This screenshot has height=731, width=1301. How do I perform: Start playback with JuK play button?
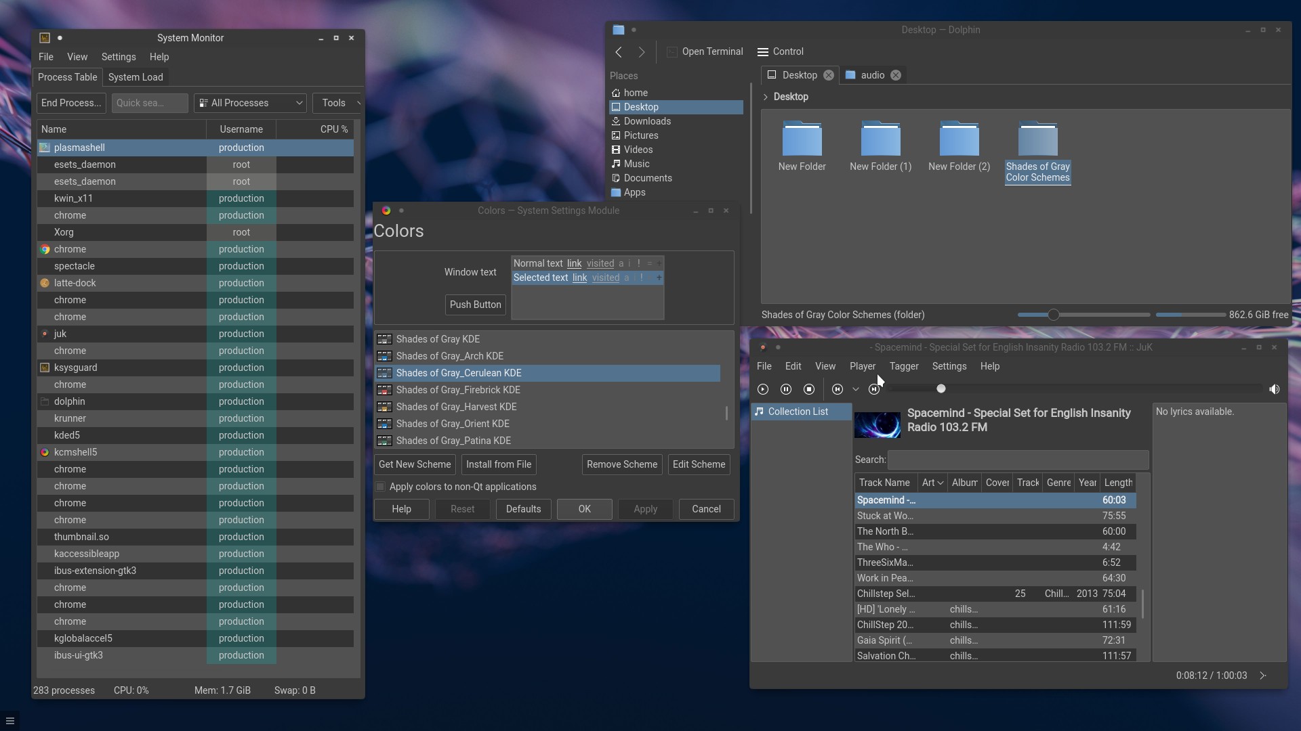763,389
